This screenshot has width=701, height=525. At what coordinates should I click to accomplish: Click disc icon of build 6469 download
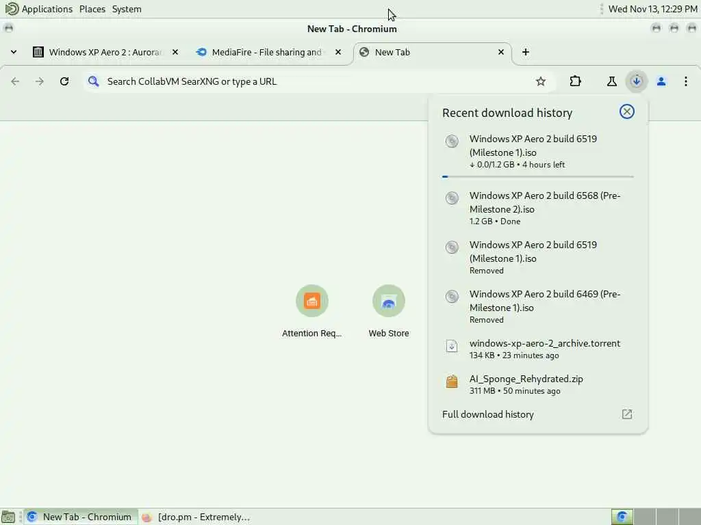452,297
